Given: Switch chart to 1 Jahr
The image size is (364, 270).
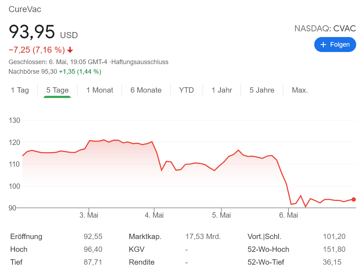Looking at the screenshot, I should [x=222, y=90].
